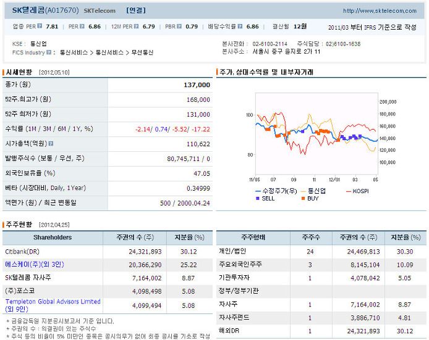
Task: Click the blue 수정주가(우) legend line
Action: [x=258, y=191]
